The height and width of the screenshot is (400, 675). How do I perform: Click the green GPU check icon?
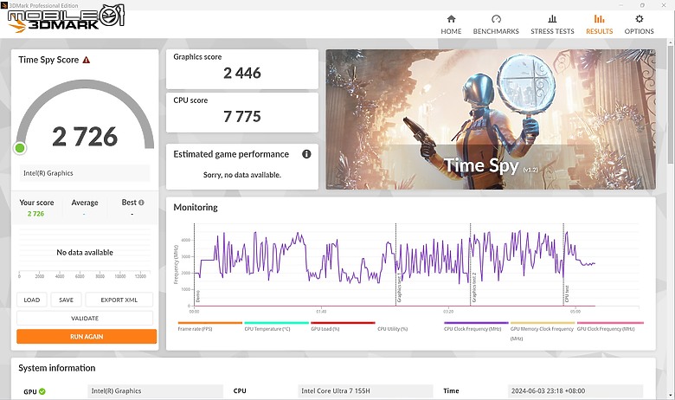(42, 391)
